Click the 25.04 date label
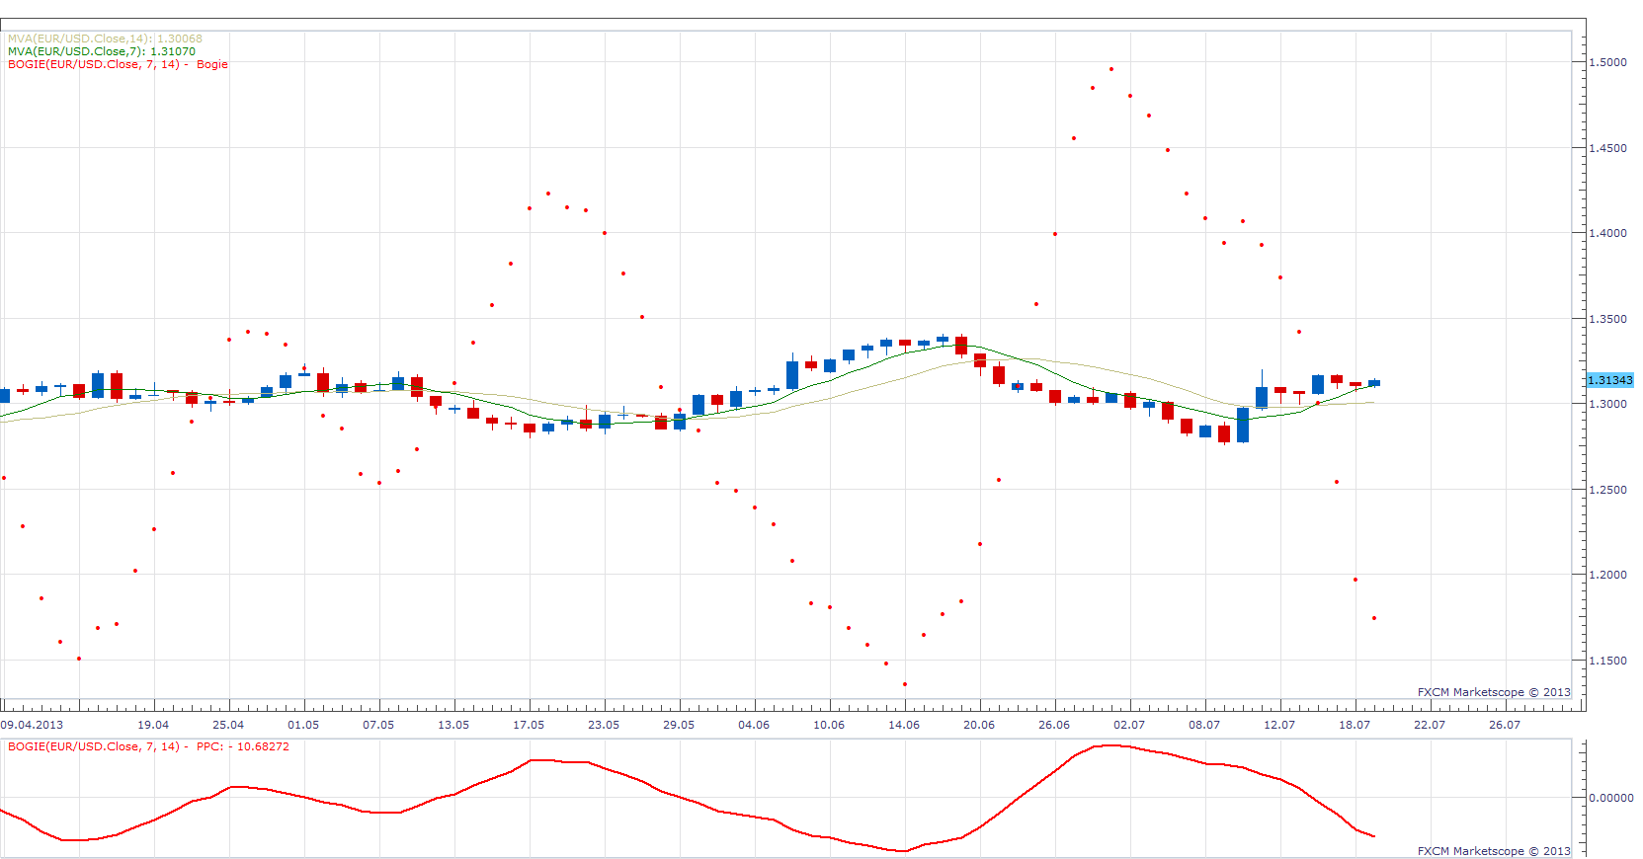 pyautogui.click(x=228, y=725)
